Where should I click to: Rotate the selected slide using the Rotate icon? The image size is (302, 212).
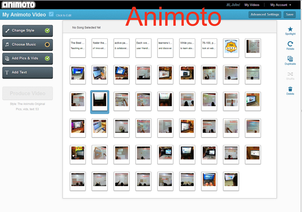[x=290, y=44]
